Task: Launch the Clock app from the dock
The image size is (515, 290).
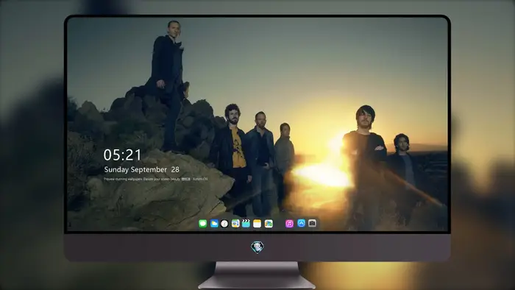Action: pos(224,224)
